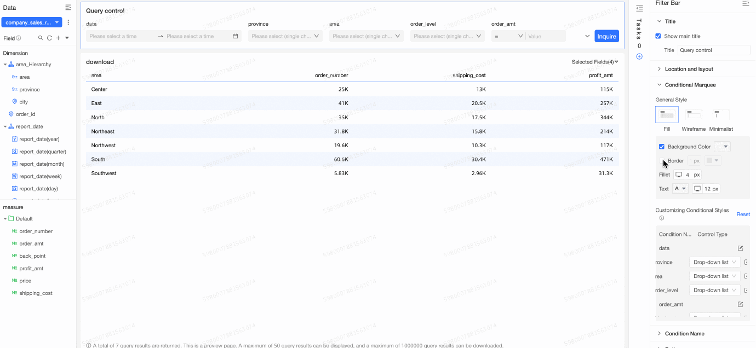This screenshot has height=348, width=756.
Task: Click the report_date(year) Y icon
Action: (15, 139)
